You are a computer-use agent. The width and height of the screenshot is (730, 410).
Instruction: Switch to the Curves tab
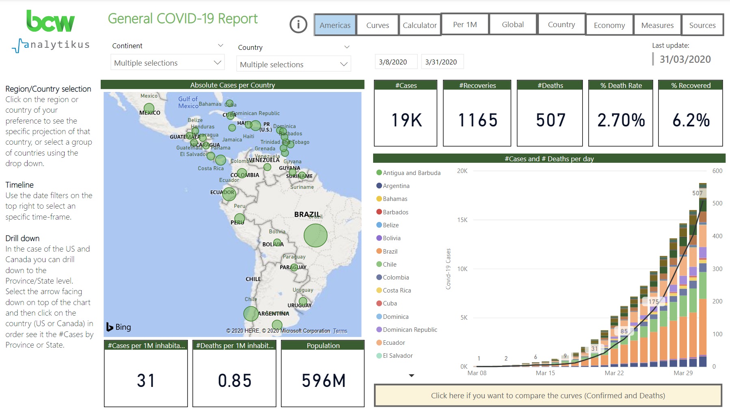point(378,25)
